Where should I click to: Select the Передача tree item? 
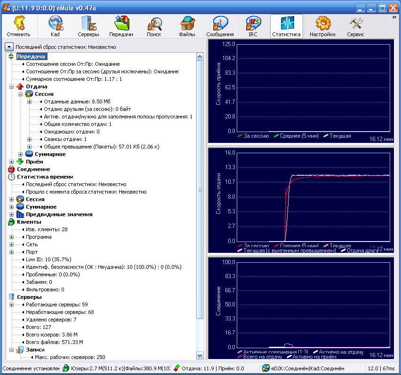click(31, 56)
